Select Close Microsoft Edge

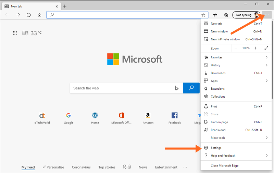(x=236, y=166)
